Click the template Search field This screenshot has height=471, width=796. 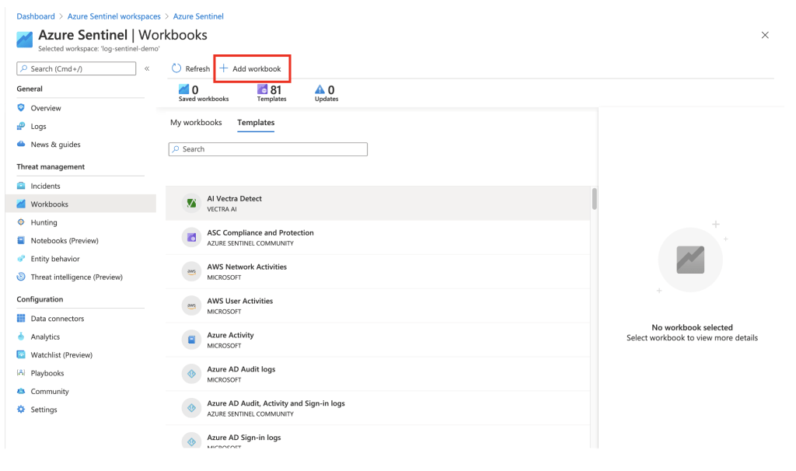[268, 149]
